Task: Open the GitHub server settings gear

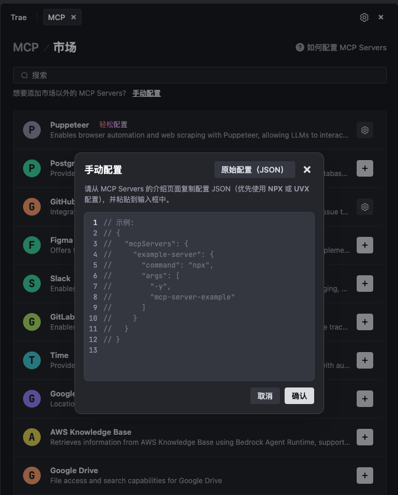Action: (365, 207)
